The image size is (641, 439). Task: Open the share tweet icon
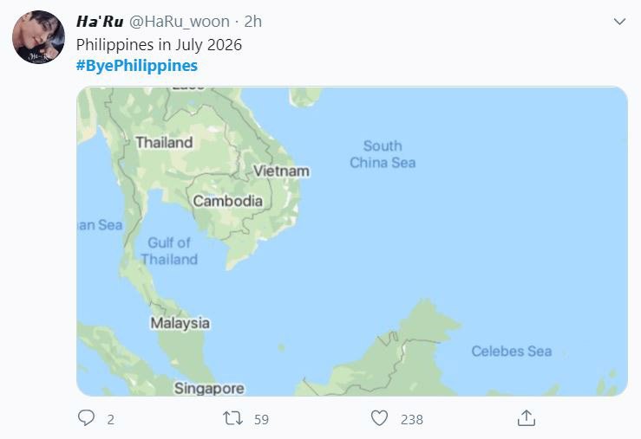point(526,418)
